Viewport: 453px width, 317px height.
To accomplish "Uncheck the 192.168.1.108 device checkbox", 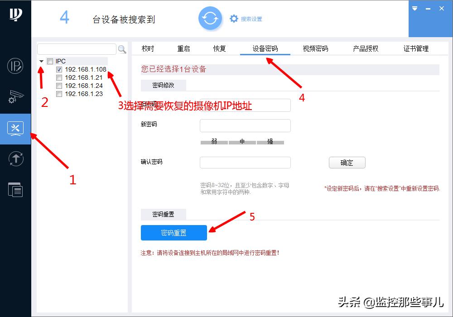I will pyautogui.click(x=59, y=69).
